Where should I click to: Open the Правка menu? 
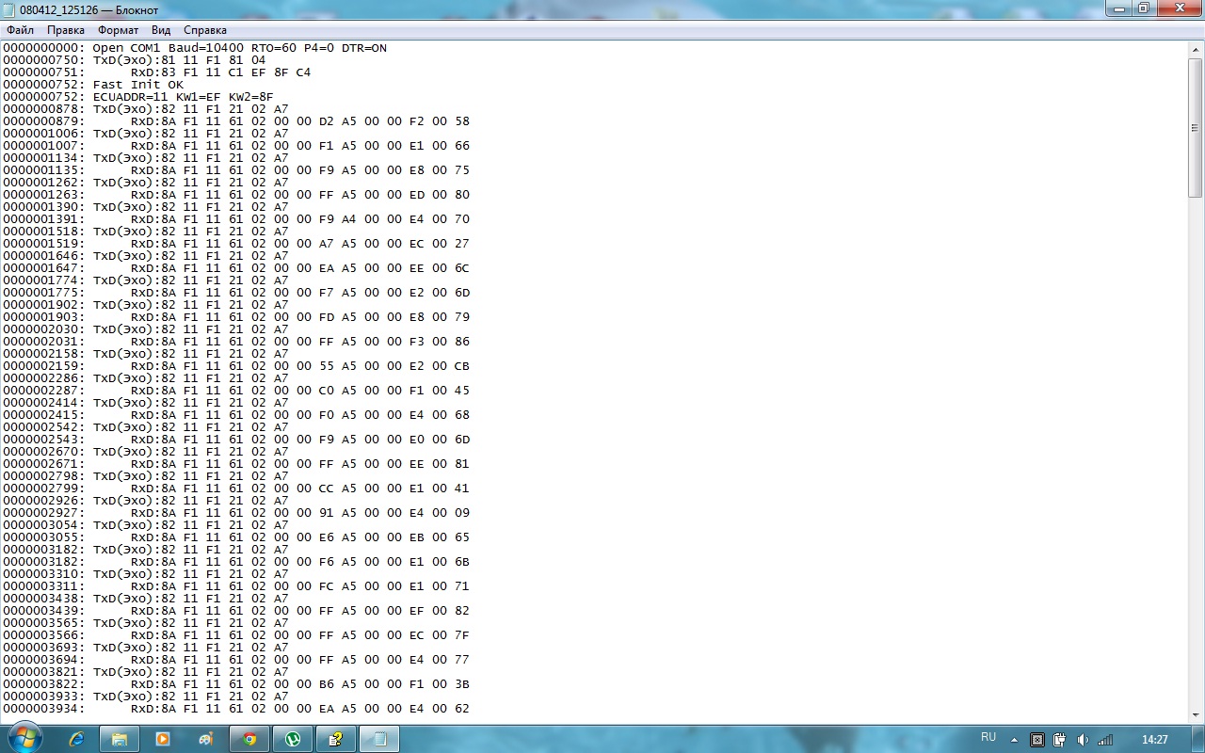(x=66, y=30)
